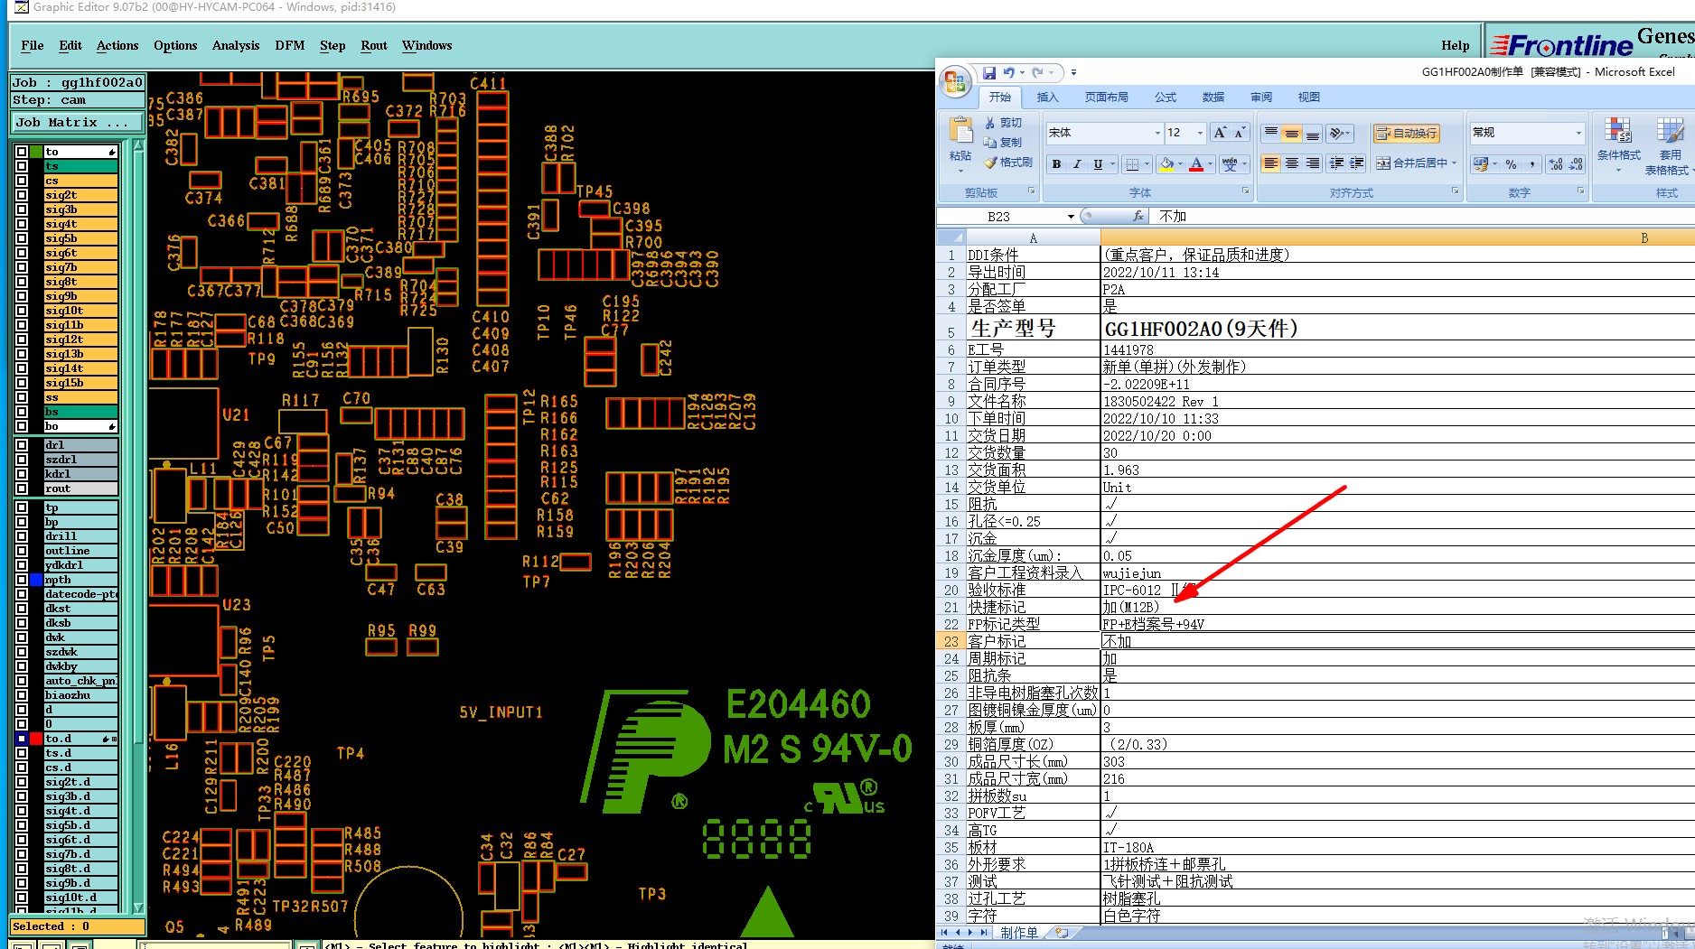Screen dimensions: 1695x949
Task: Top-align cell contents in Excel
Action: coord(1271,134)
